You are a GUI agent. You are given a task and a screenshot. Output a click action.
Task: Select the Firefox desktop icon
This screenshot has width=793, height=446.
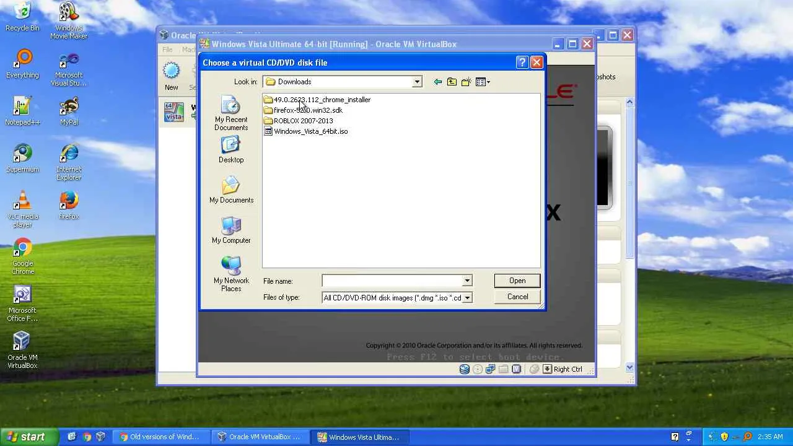coord(69,206)
